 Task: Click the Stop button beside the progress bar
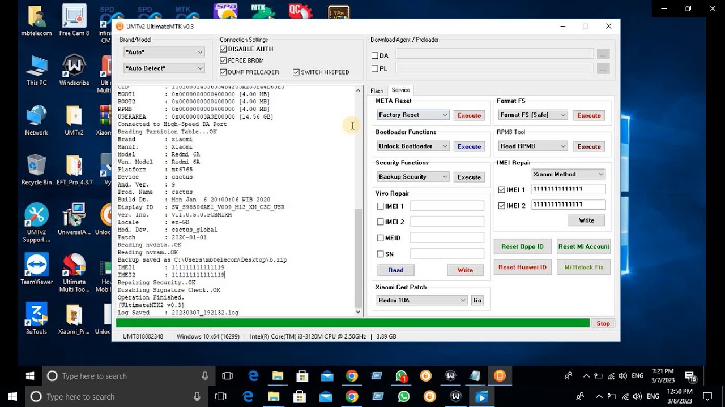tap(603, 323)
